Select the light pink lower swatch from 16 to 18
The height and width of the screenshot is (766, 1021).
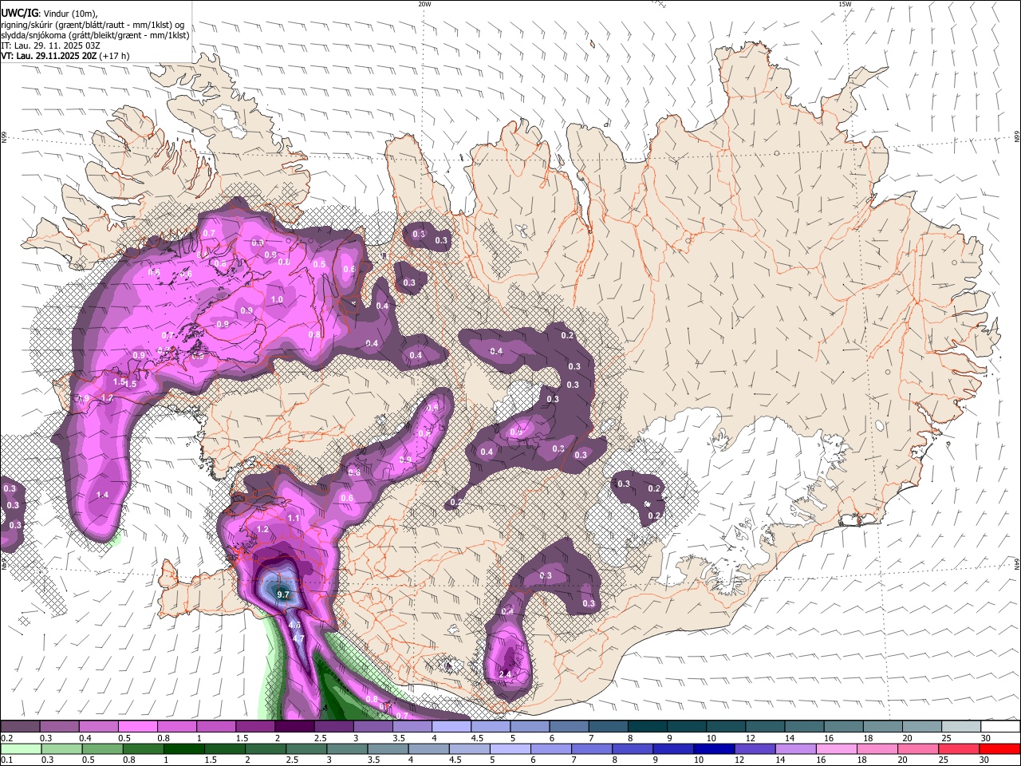(x=835, y=748)
